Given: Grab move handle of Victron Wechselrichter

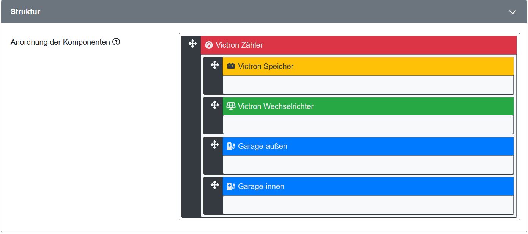Looking at the screenshot, I should click(x=214, y=105).
